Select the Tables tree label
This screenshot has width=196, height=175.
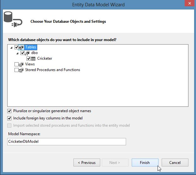[31, 47]
